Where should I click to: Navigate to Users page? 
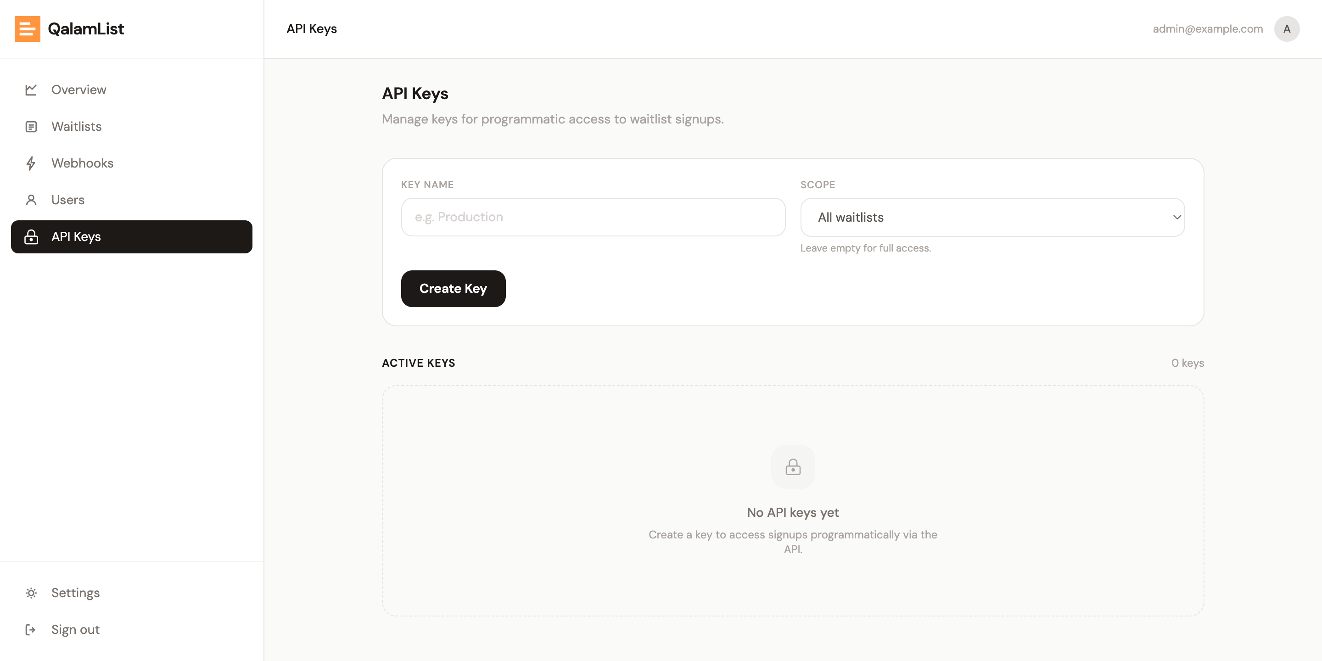(x=131, y=200)
